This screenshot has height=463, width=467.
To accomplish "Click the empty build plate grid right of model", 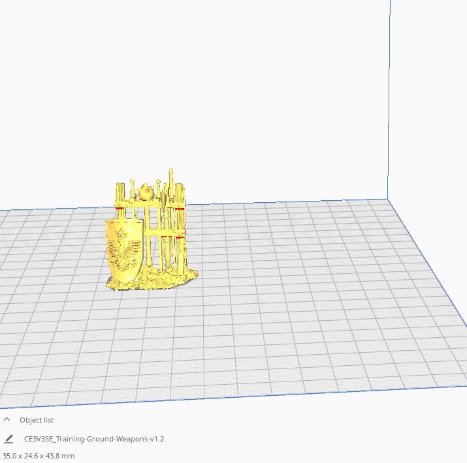I will [294, 261].
